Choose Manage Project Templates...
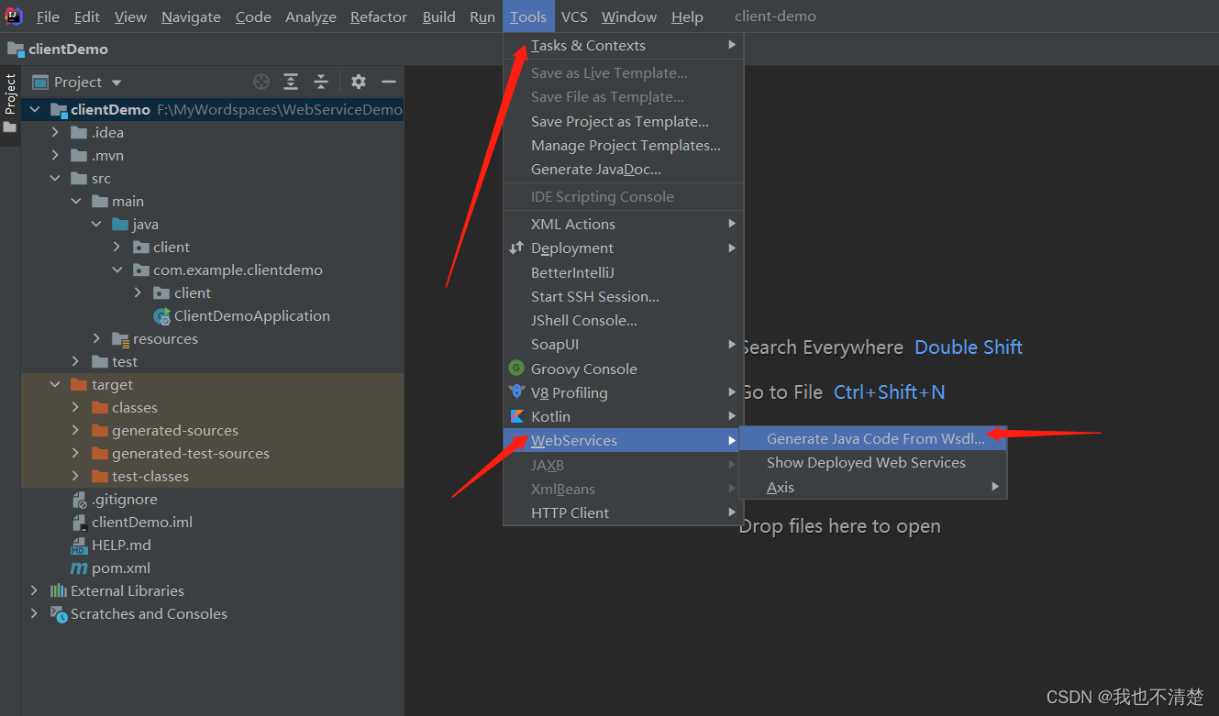The image size is (1219, 716). tap(623, 146)
